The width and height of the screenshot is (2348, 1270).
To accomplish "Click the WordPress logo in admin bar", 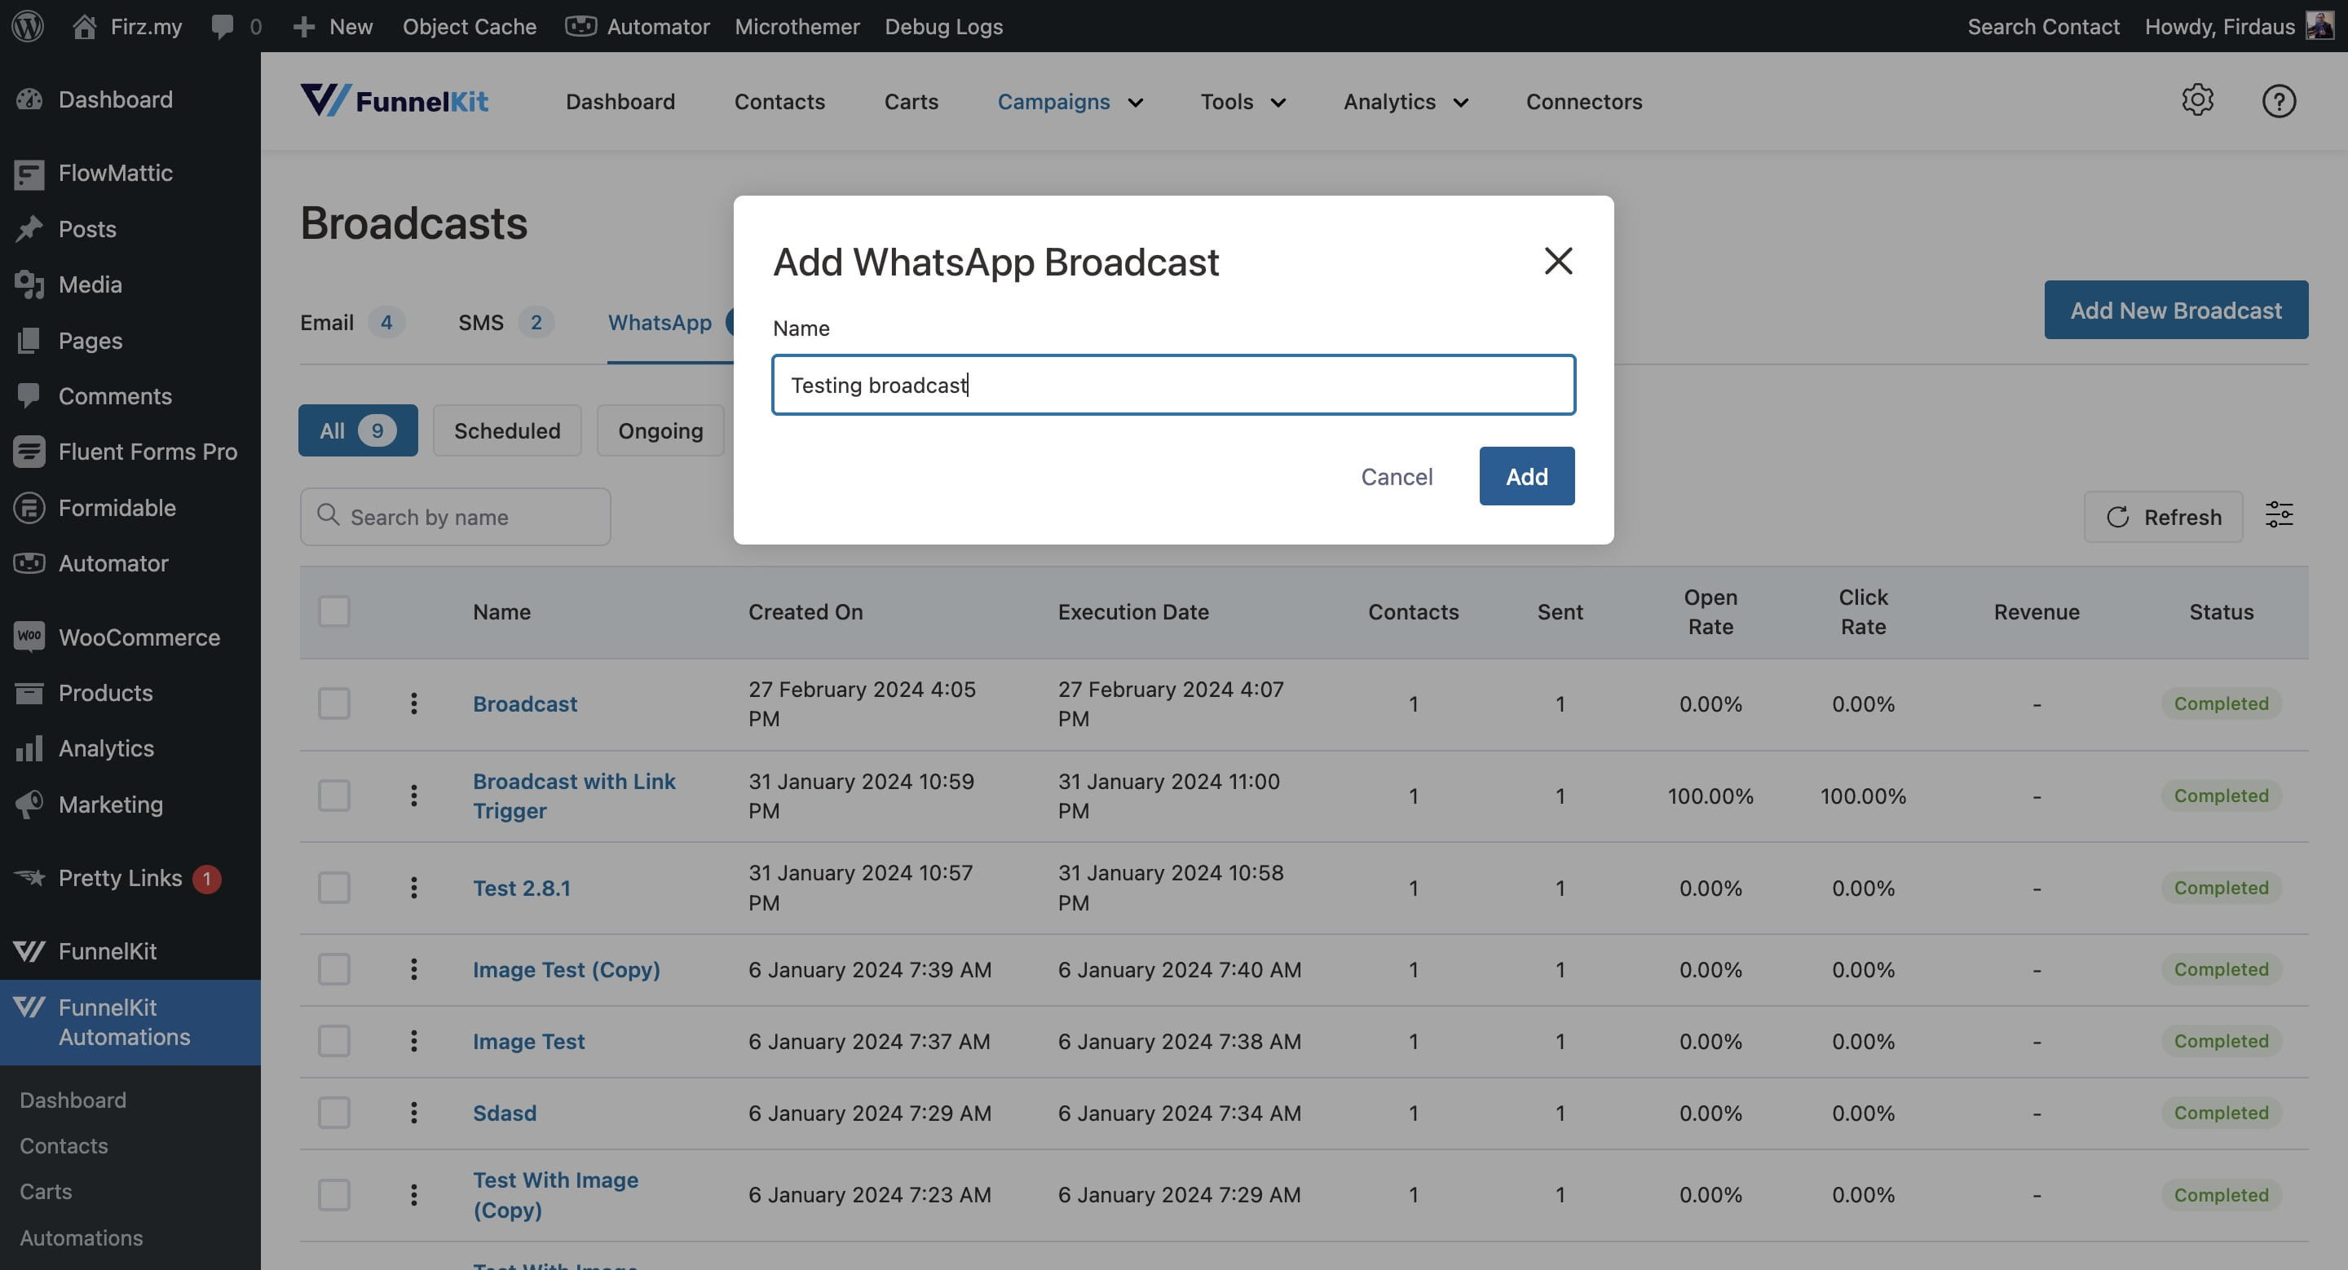I will (x=29, y=25).
